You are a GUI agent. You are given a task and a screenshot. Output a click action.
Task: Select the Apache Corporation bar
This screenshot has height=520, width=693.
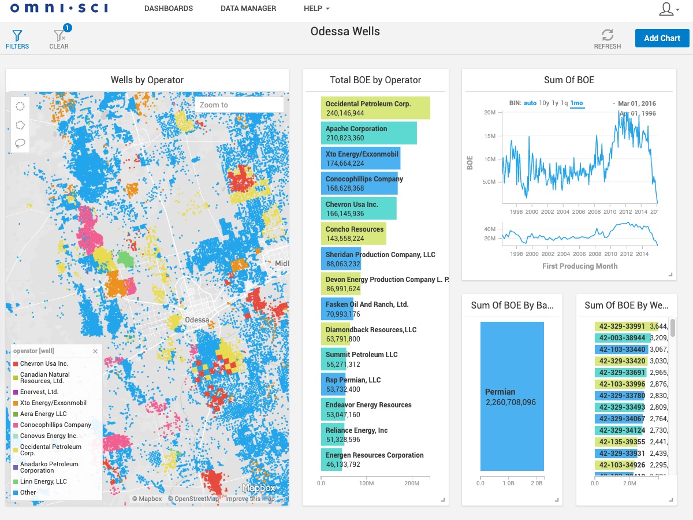pyautogui.click(x=369, y=133)
